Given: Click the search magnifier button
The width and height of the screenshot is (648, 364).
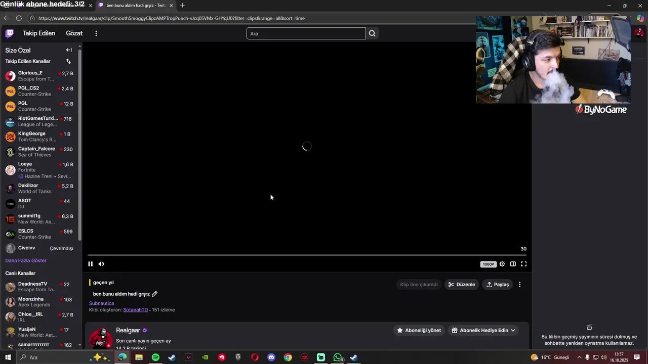Looking at the screenshot, I should click(x=372, y=33).
